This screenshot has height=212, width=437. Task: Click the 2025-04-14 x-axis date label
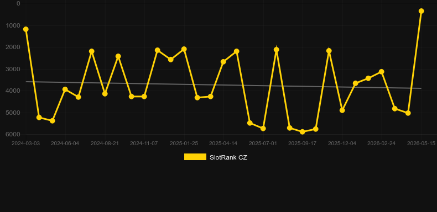[x=223, y=144]
